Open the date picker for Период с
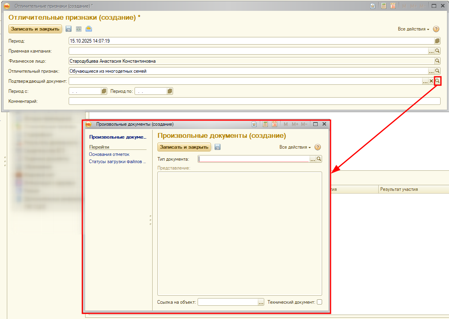Screen dimensions: 449x319 coord(104,91)
